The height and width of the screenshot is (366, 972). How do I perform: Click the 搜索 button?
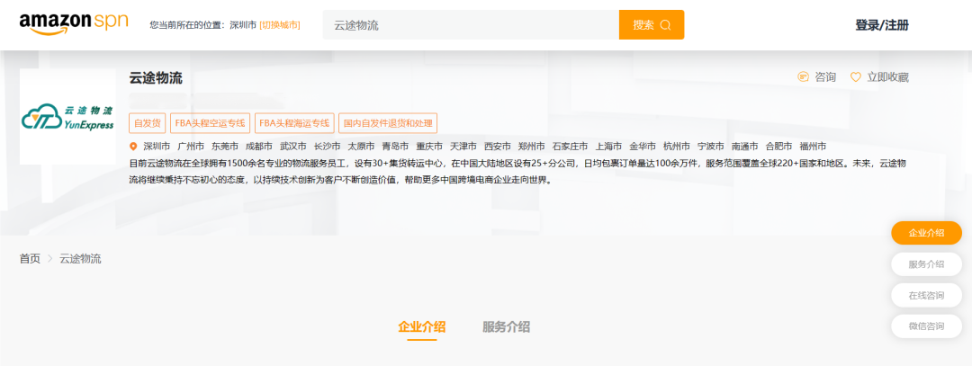[652, 25]
